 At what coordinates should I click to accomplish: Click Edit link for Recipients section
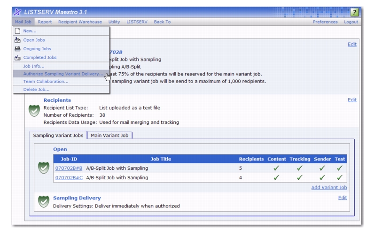pos(352,100)
